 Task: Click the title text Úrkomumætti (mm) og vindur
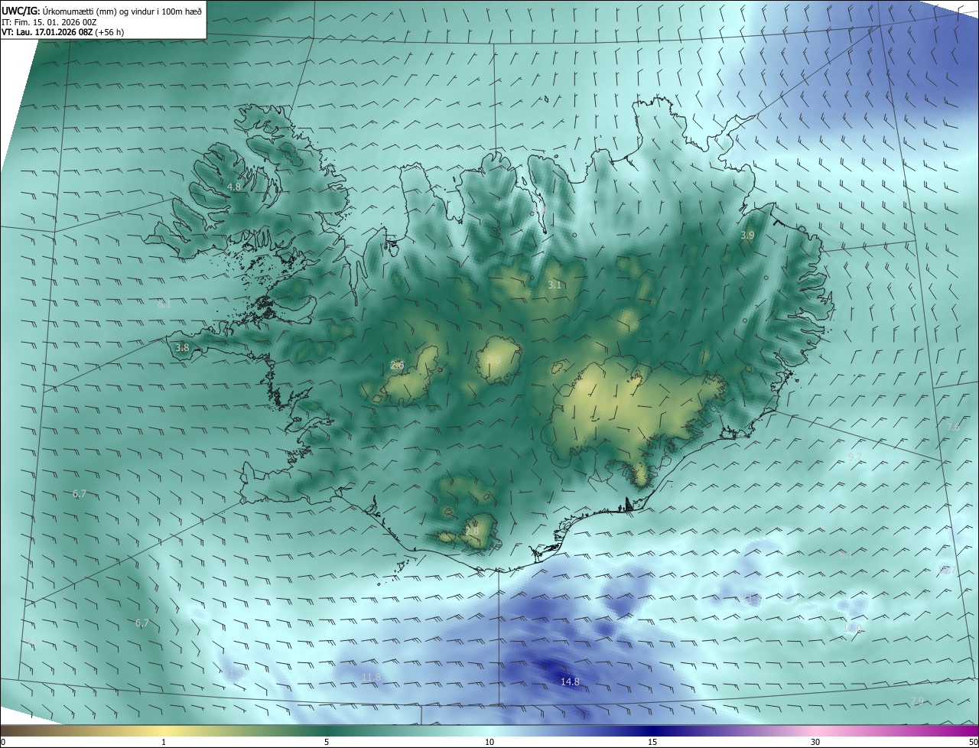click(98, 10)
